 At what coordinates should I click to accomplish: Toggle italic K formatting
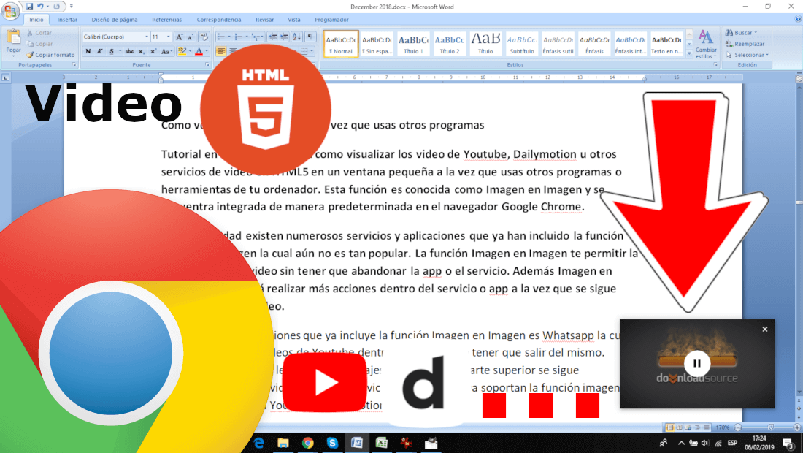100,51
